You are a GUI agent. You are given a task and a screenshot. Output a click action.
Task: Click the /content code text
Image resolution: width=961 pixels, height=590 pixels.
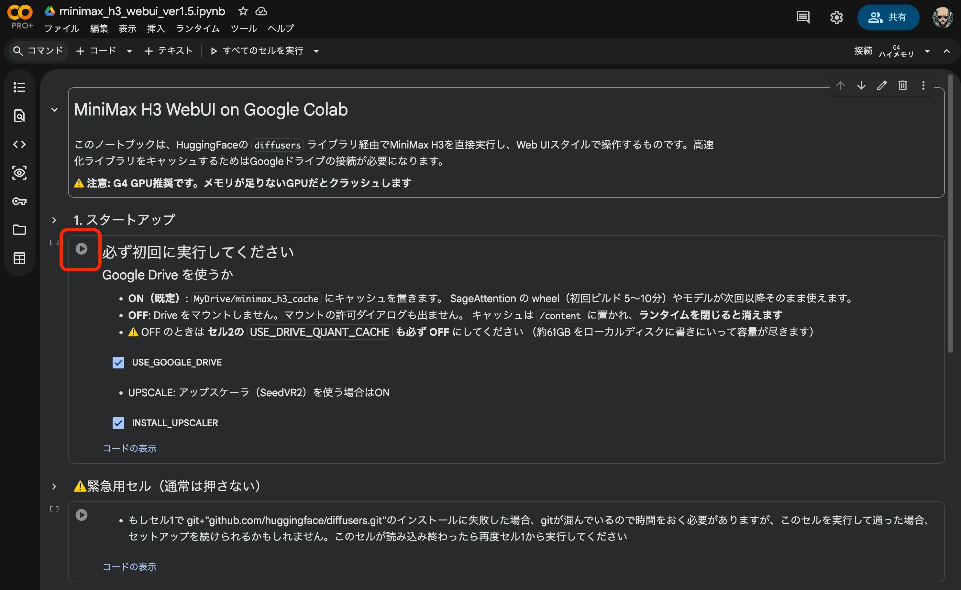560,315
